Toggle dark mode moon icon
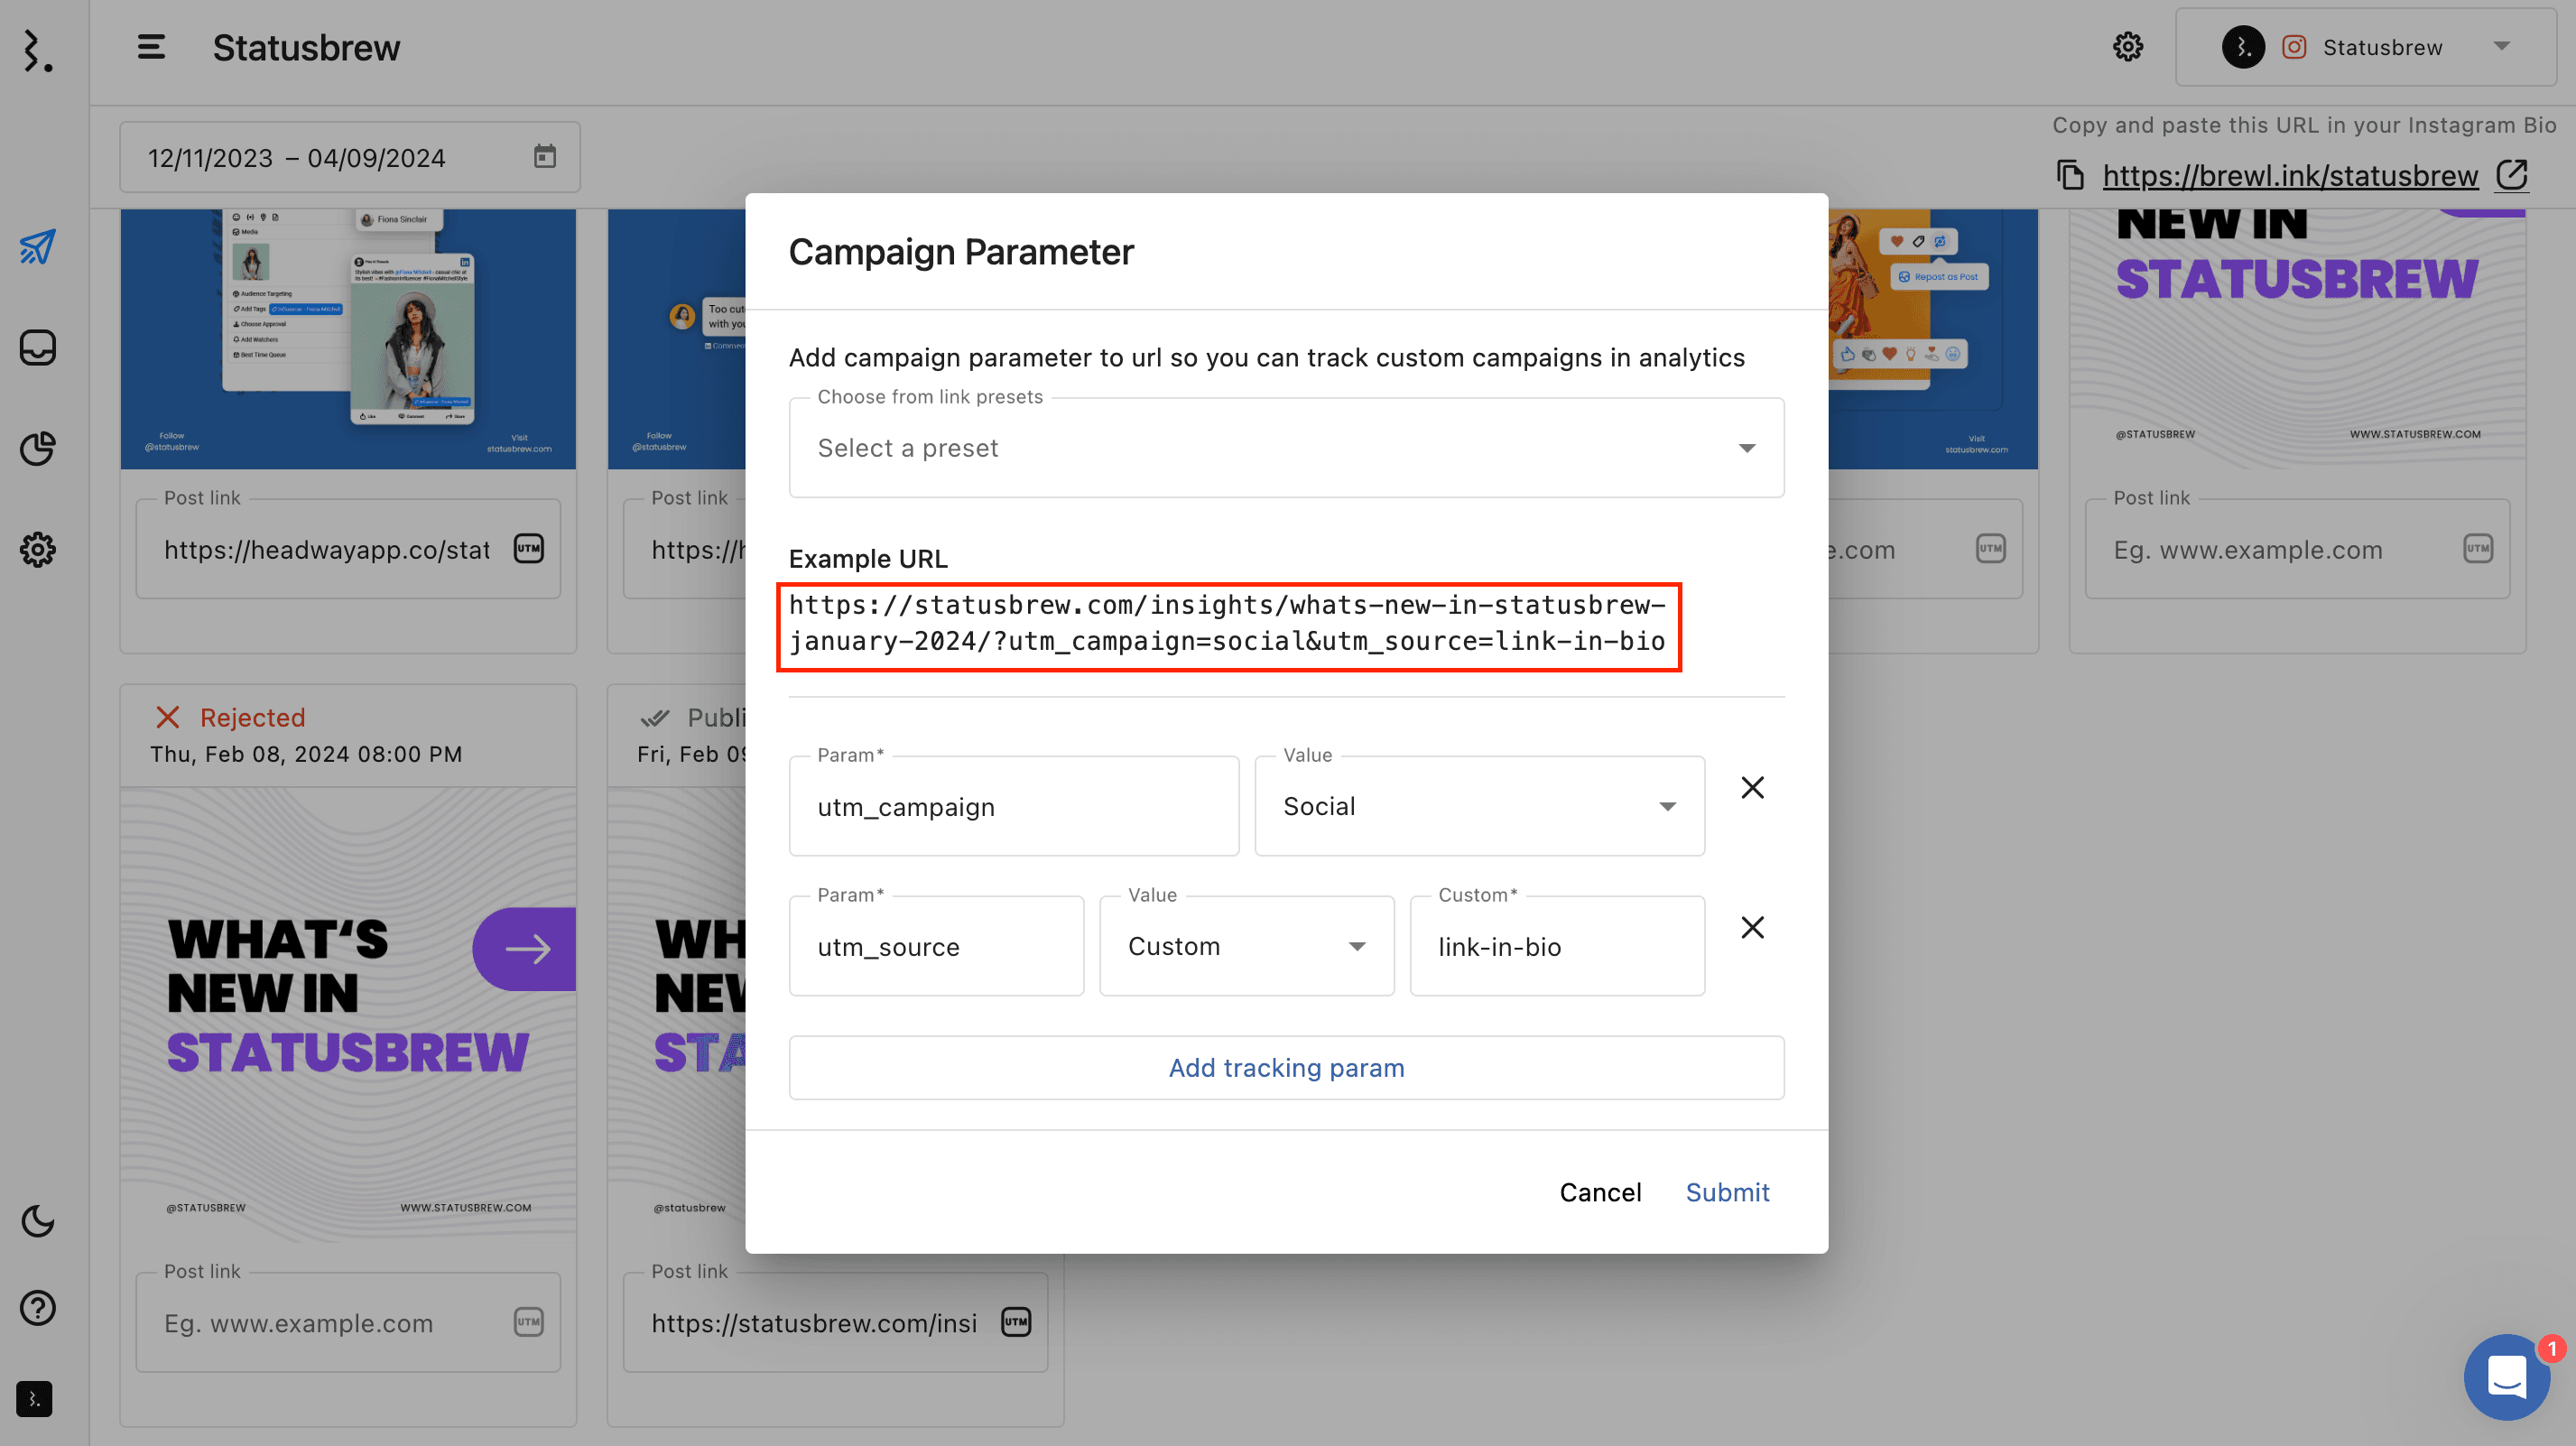 [37, 1221]
